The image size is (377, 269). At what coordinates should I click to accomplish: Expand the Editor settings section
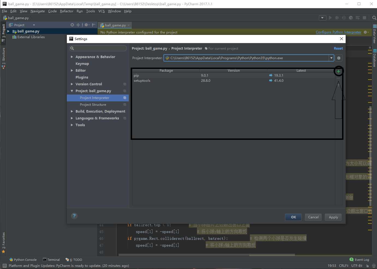(72, 71)
